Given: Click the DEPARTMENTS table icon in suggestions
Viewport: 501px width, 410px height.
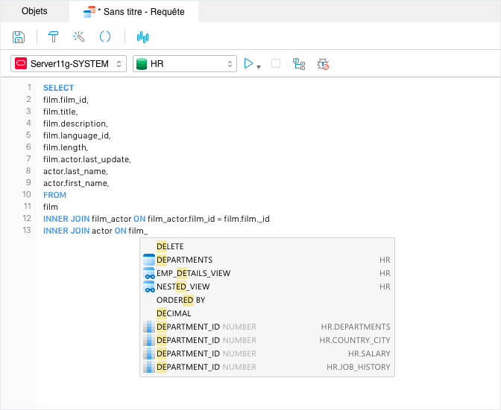Looking at the screenshot, I should click(x=149, y=260).
